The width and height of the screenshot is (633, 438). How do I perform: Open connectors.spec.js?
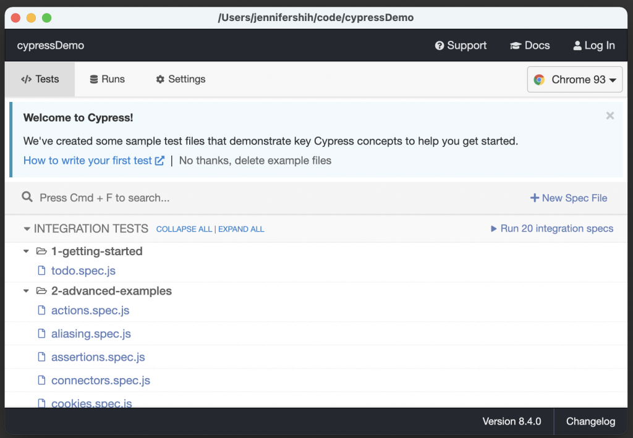coord(101,381)
